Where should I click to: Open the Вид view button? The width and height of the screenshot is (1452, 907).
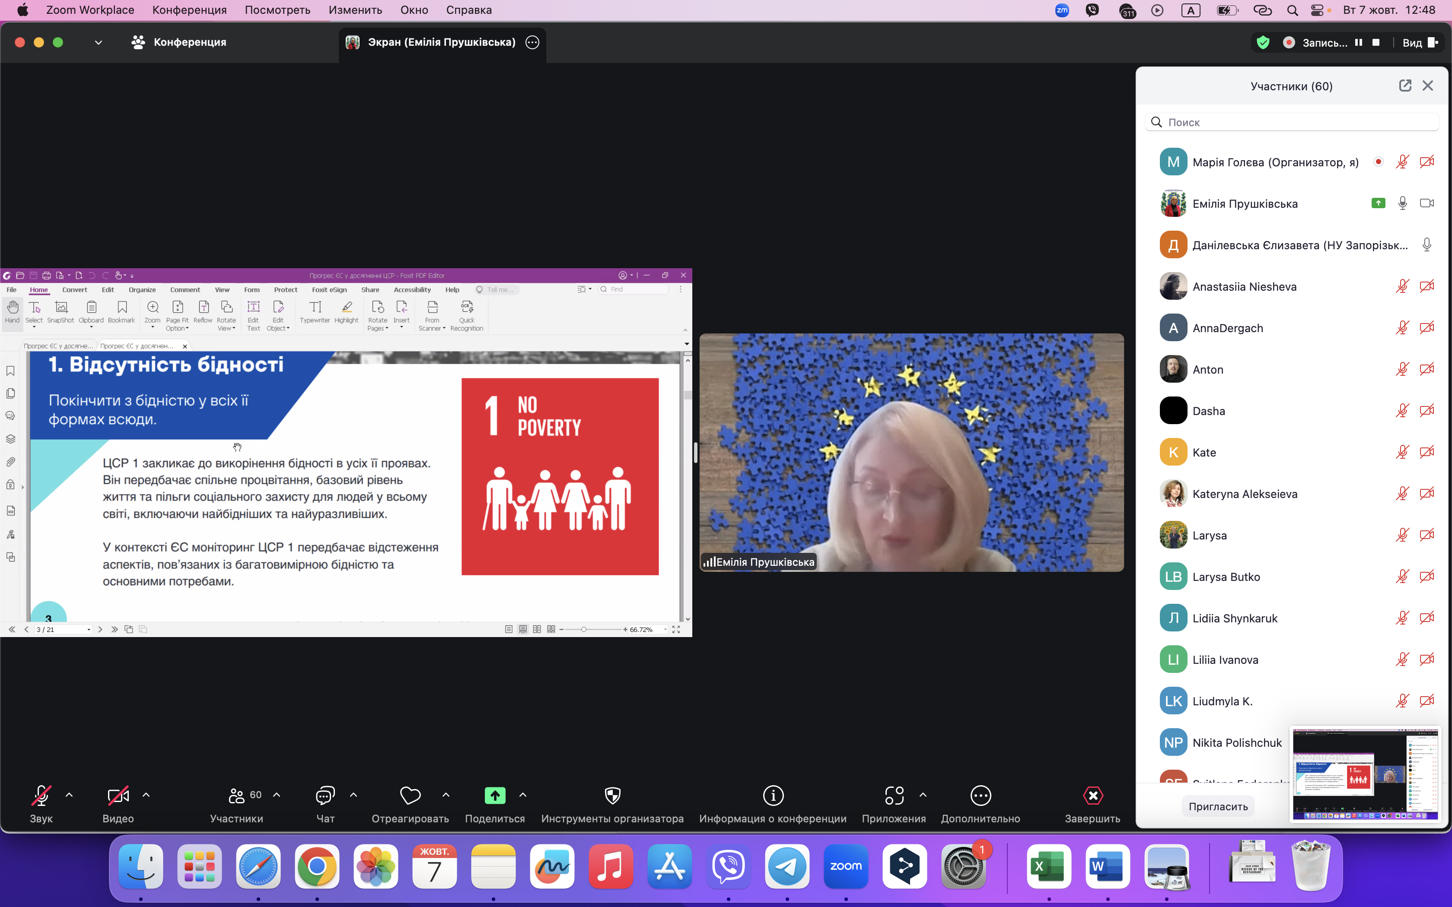click(x=1420, y=43)
